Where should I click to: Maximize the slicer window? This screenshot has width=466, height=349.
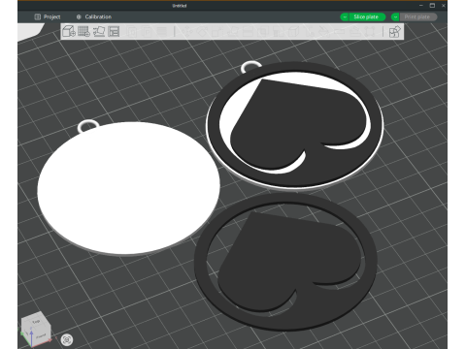(x=432, y=6)
